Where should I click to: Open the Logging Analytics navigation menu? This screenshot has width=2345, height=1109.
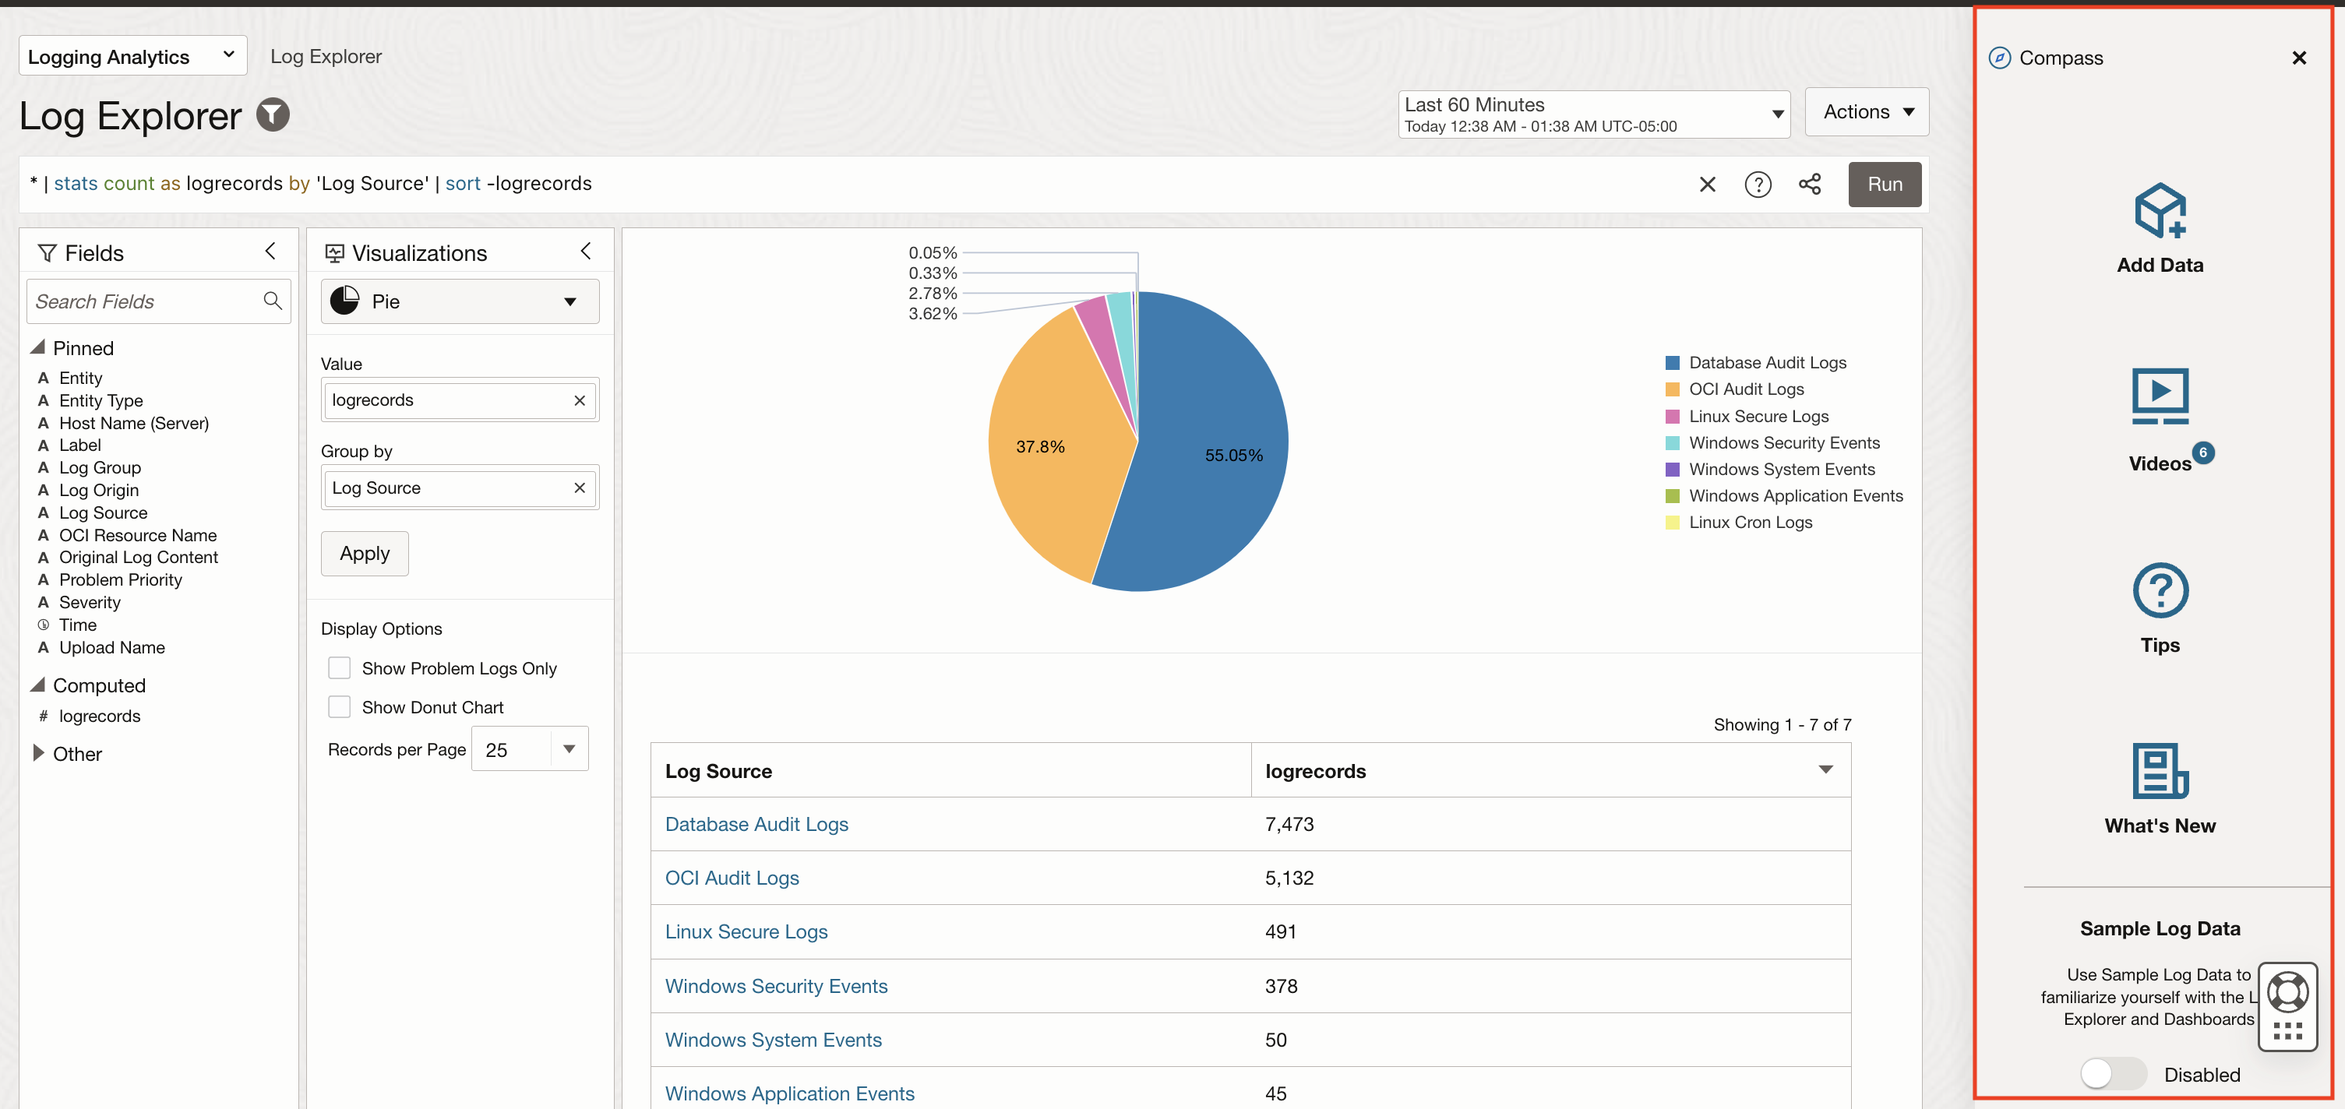[132, 56]
